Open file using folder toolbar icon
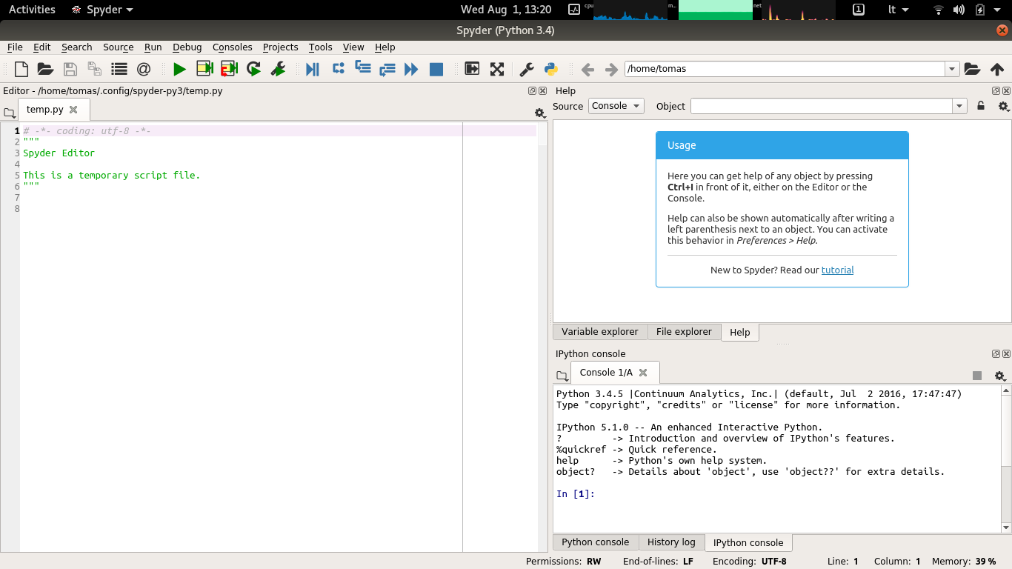This screenshot has width=1012, height=569. (45, 69)
